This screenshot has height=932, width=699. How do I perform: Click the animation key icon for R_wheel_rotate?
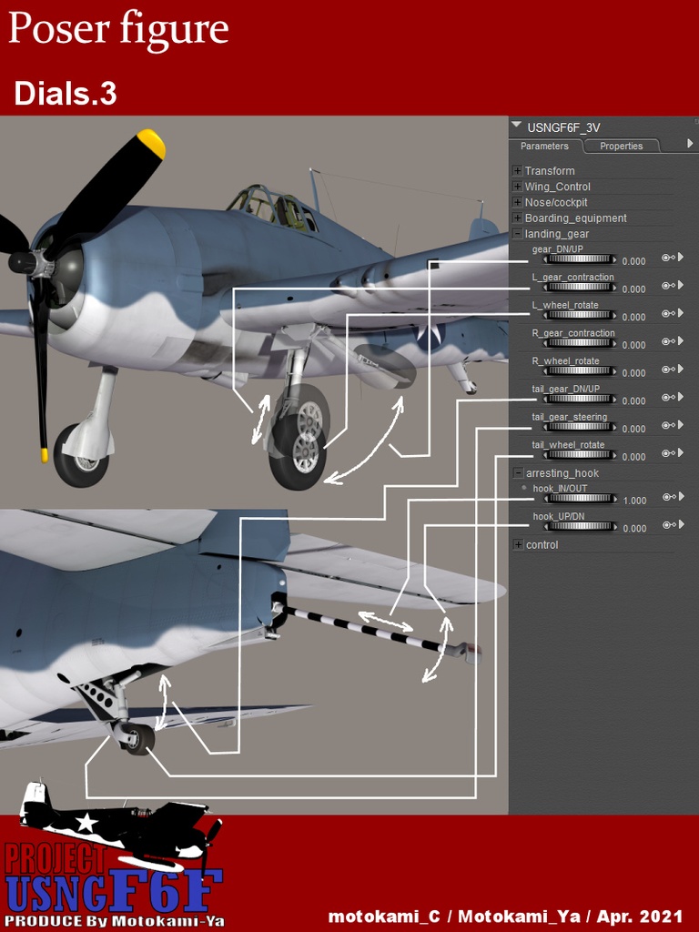669,370
